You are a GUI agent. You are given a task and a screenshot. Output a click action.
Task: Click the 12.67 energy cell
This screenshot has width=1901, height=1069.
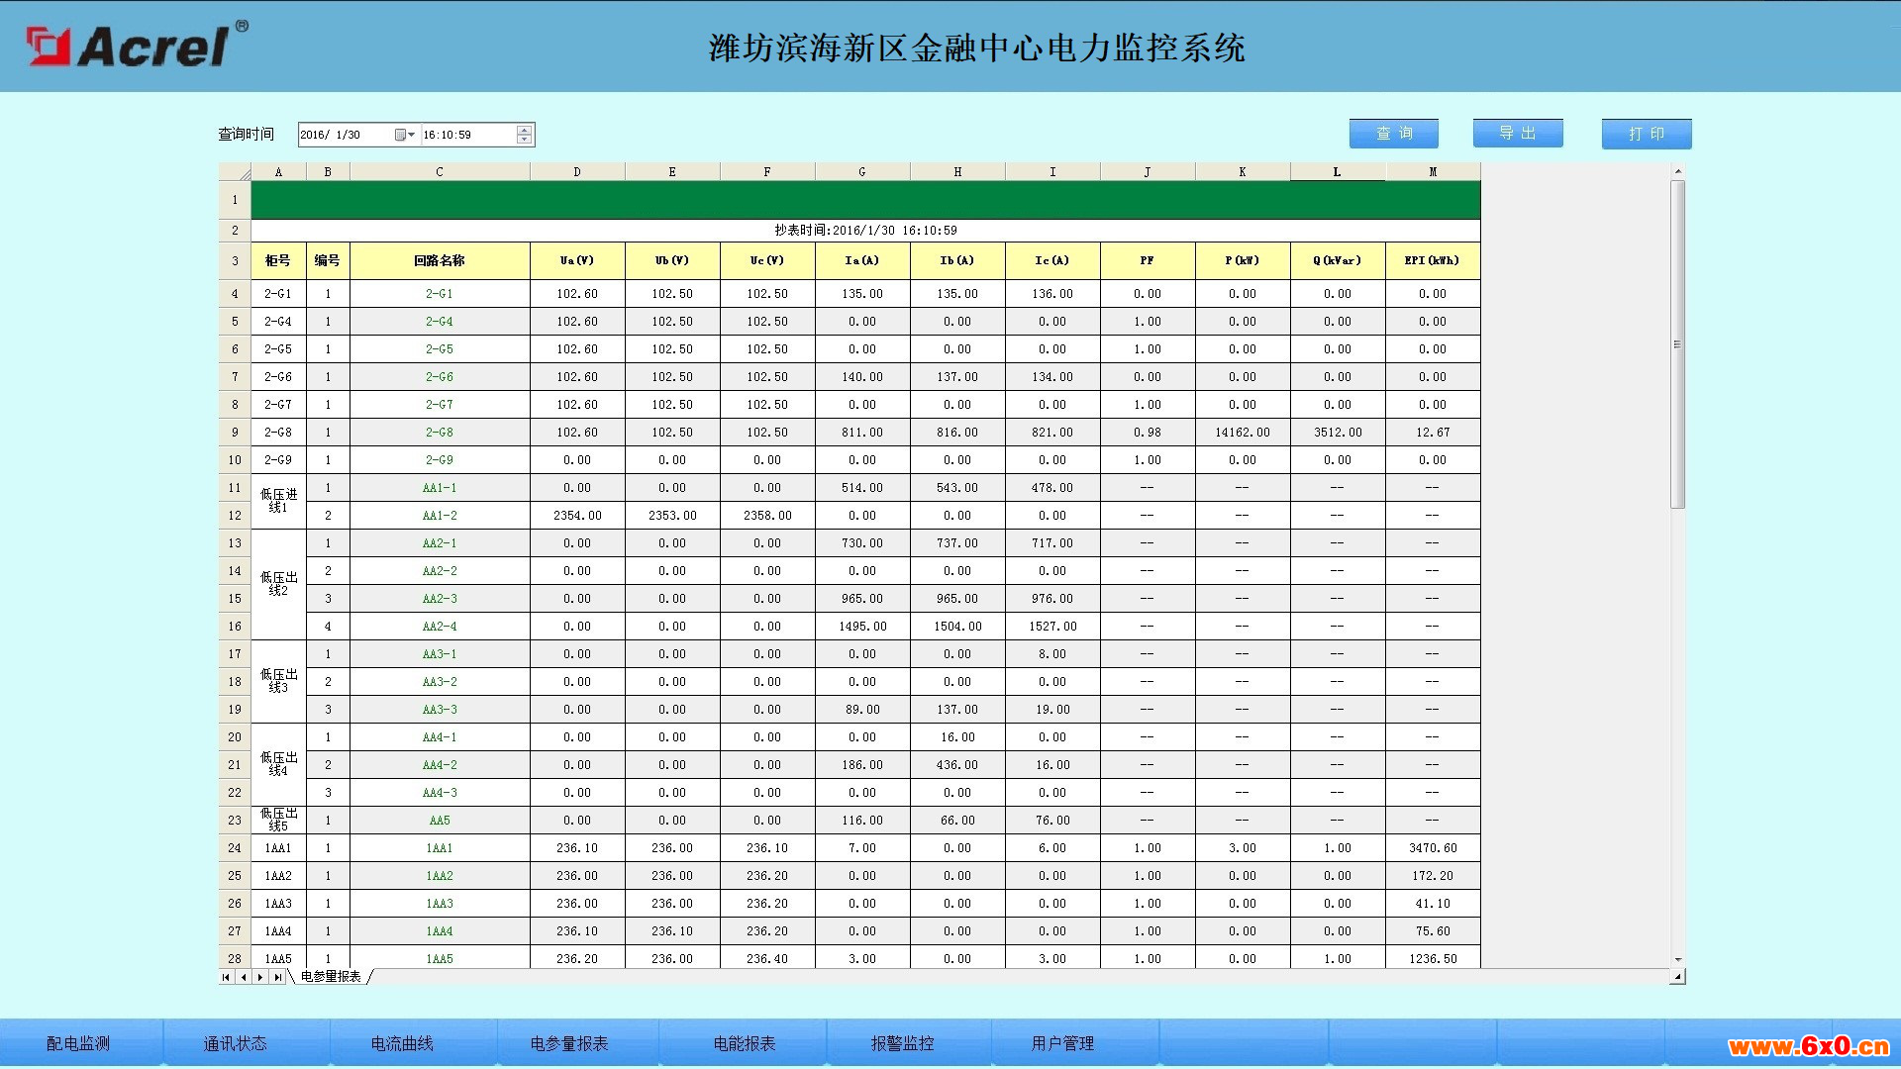(1433, 433)
